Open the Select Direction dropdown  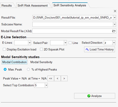pyautogui.click(x=114, y=43)
